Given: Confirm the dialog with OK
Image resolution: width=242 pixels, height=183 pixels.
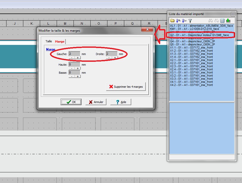Looking at the screenshot, I should tap(71, 102).
